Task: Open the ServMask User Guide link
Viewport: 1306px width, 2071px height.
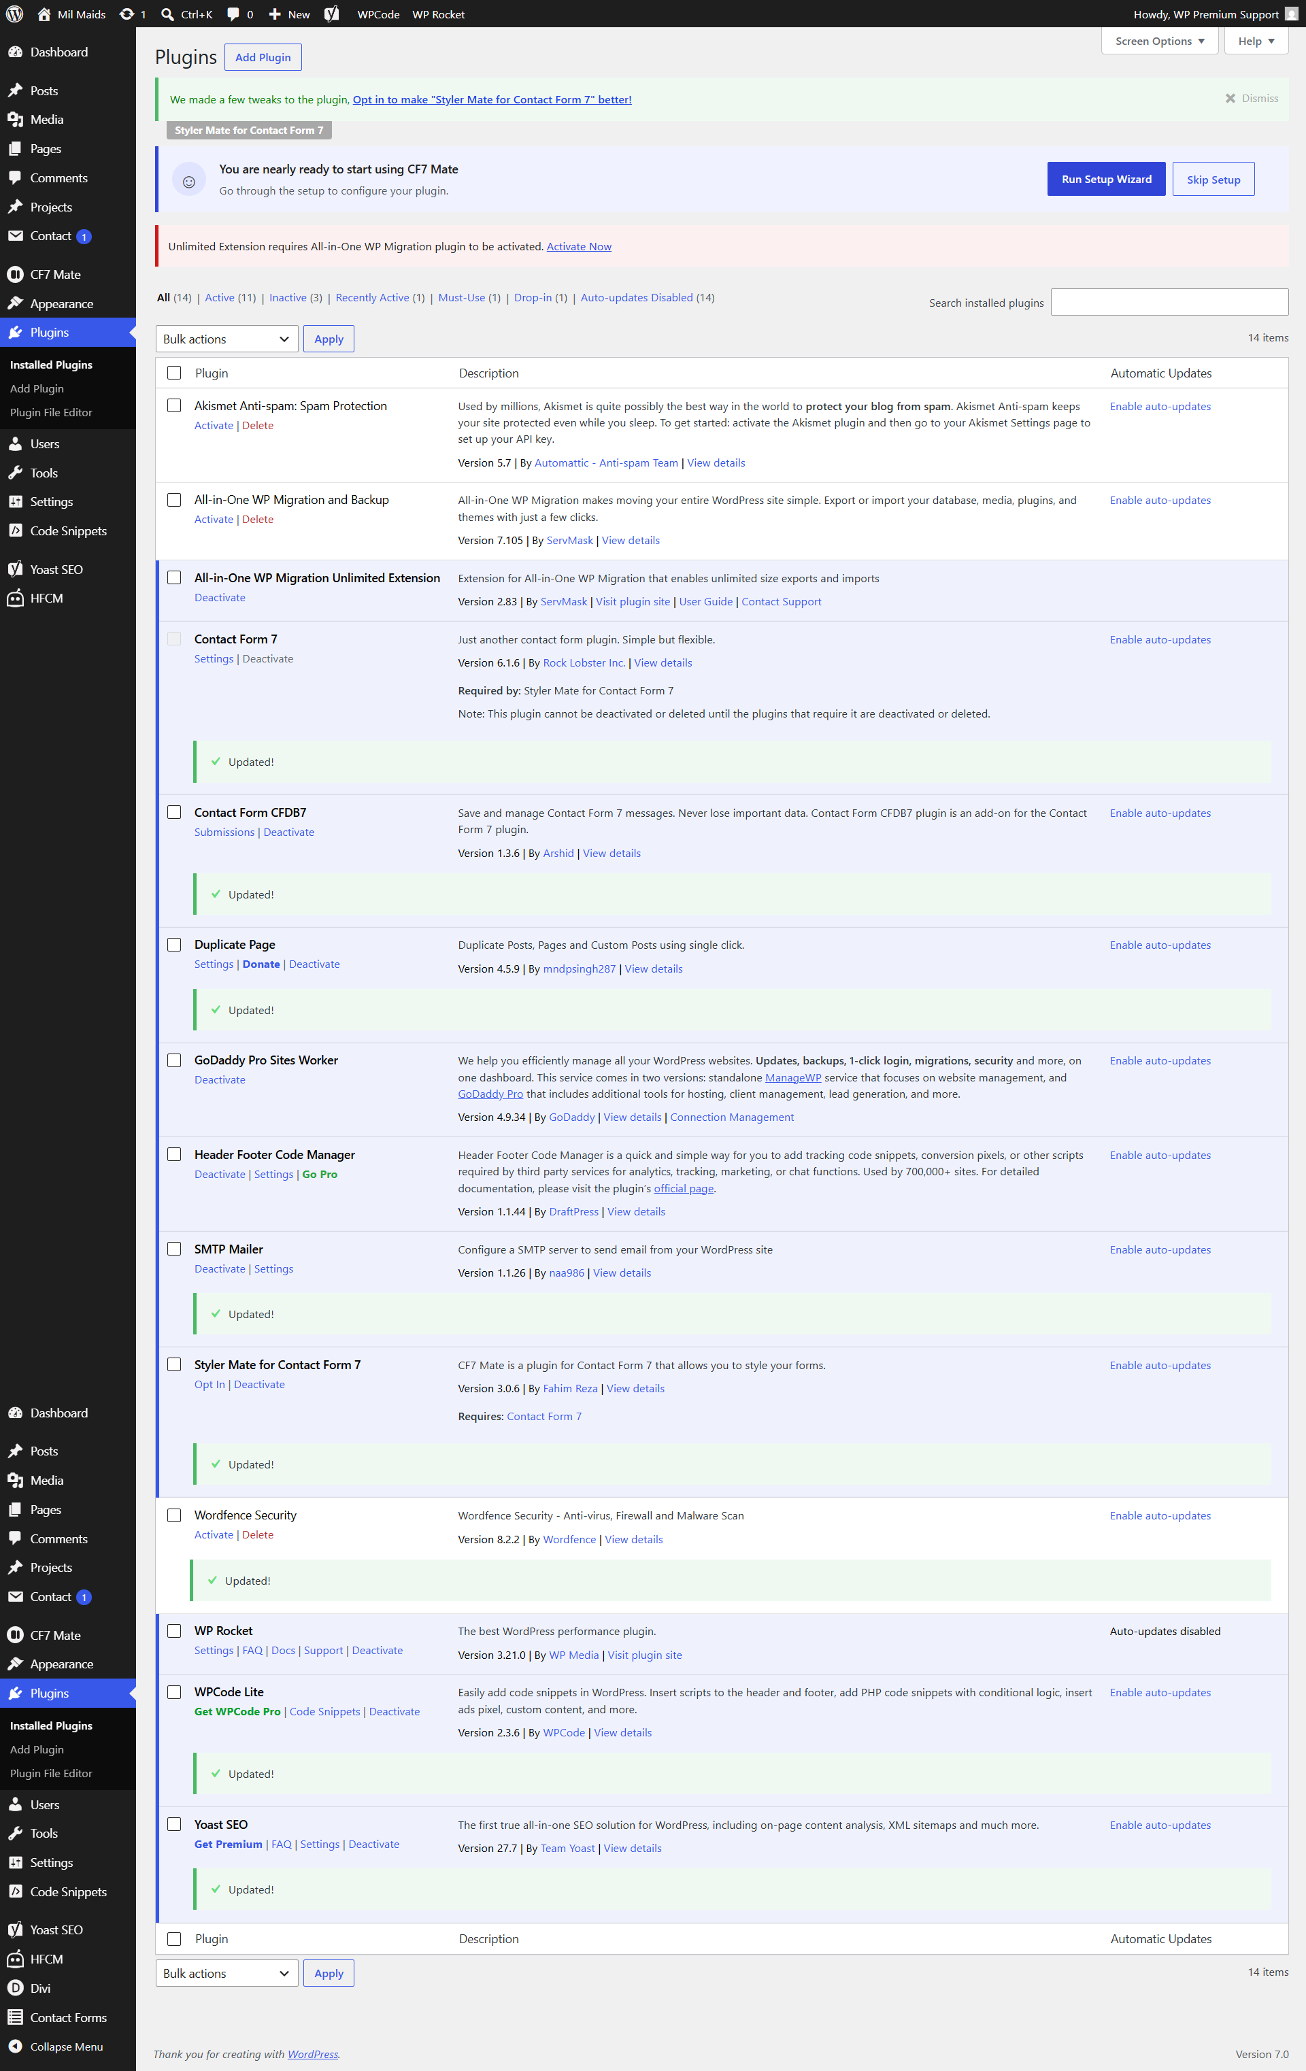Action: pos(705,602)
